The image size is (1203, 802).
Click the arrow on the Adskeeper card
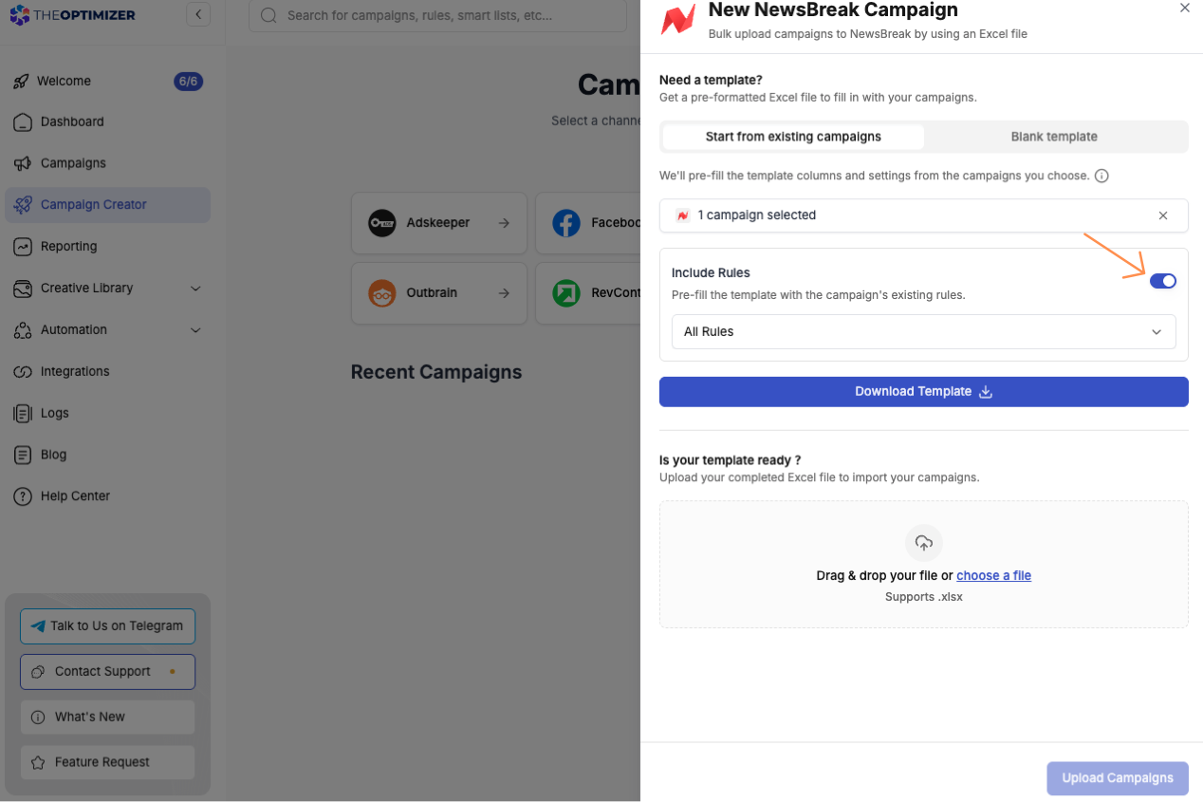tap(504, 223)
